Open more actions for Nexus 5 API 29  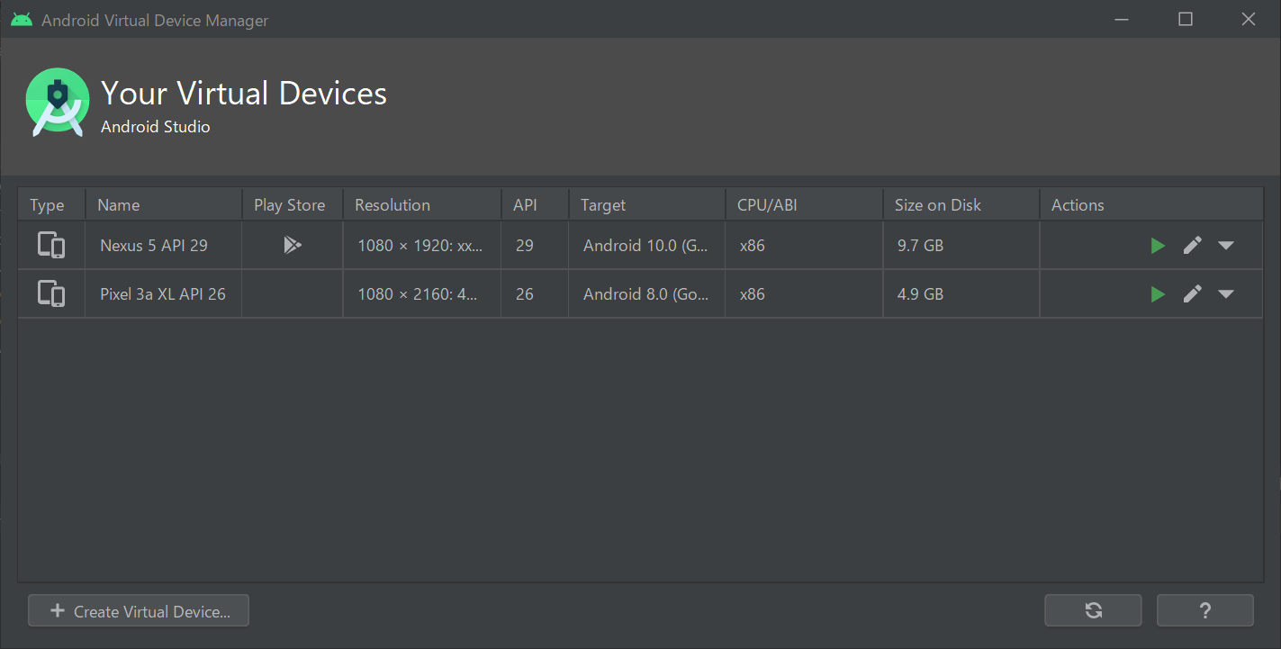(x=1225, y=246)
